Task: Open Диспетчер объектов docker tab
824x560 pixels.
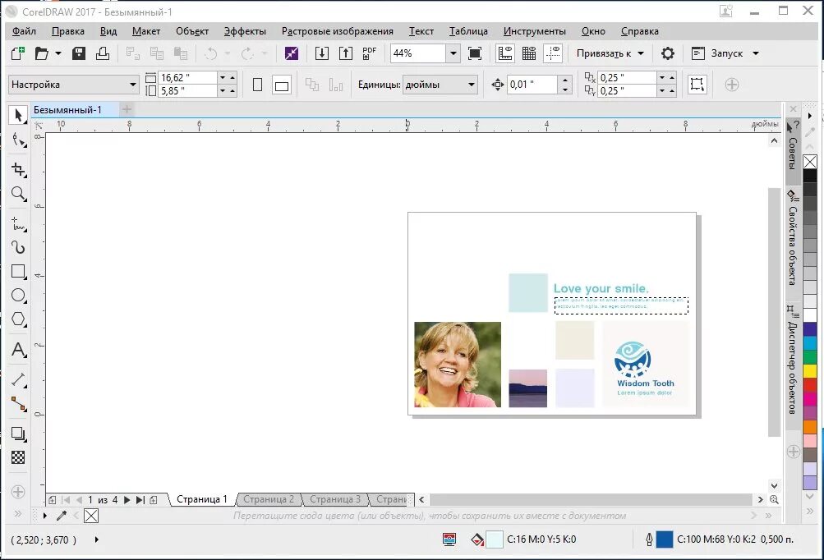Action: [793, 367]
